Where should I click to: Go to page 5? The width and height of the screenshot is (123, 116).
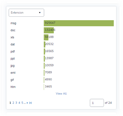22,103
